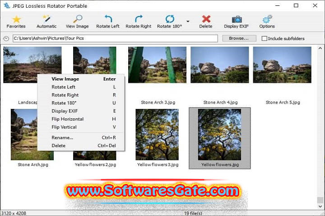The width and height of the screenshot is (325, 216).
Task: Click the app icon in title bar
Action: click(7, 5)
